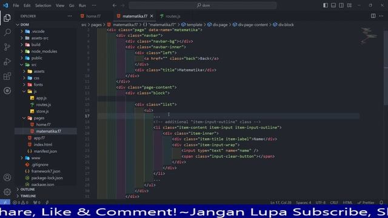Open the View menu
388x218 pixels.
(60, 5)
